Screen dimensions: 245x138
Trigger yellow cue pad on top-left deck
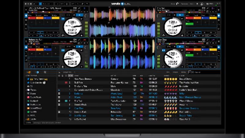coord(55,18)
